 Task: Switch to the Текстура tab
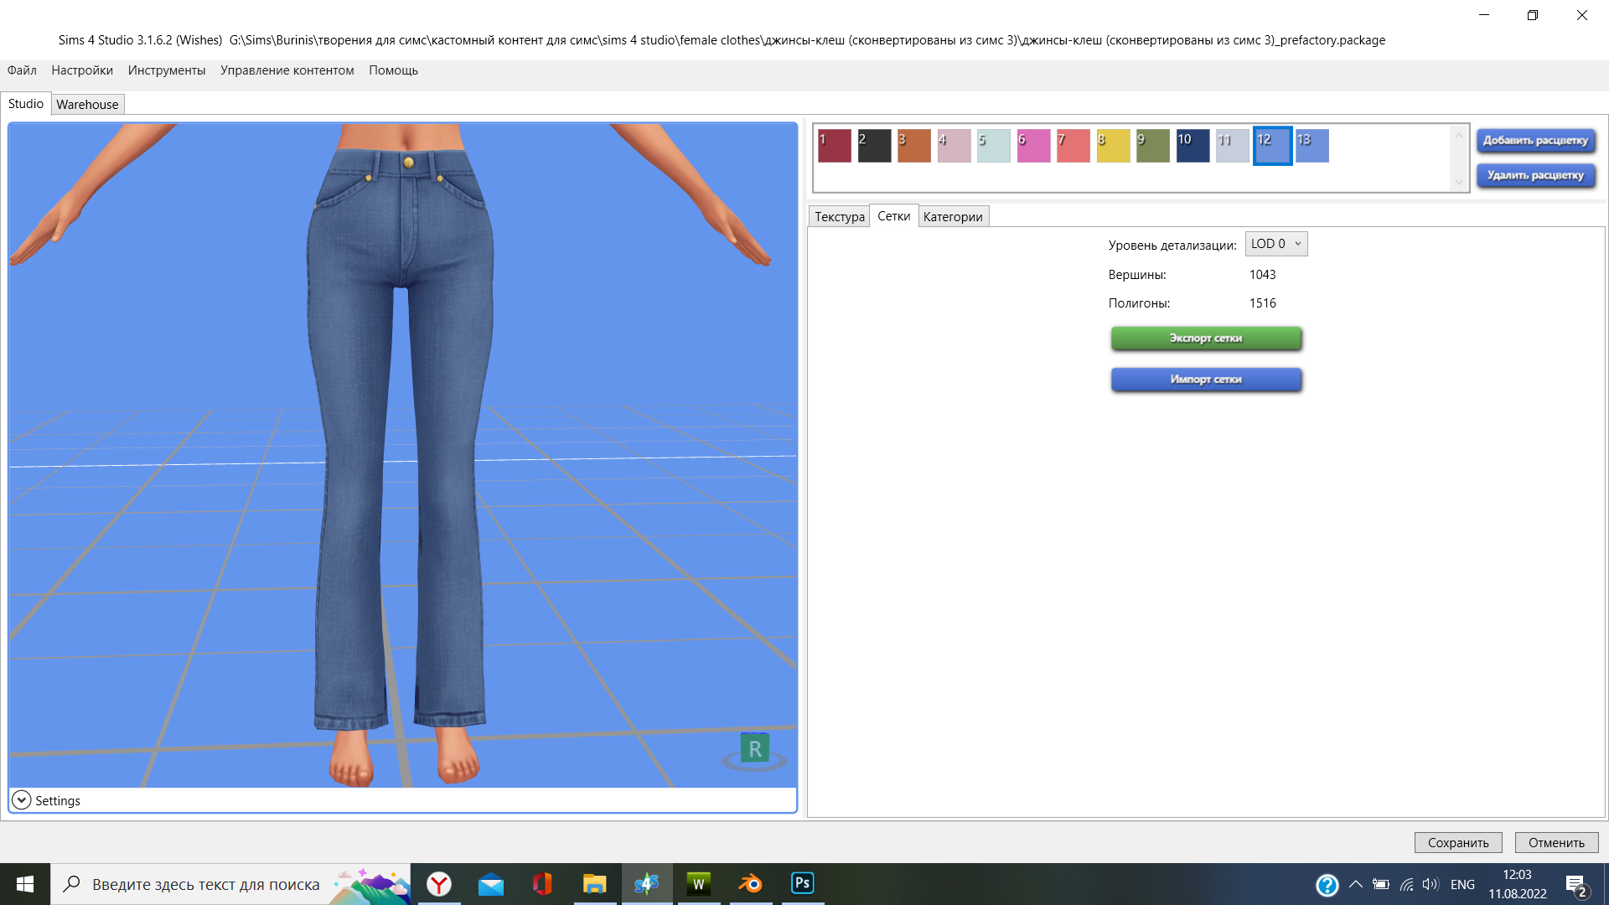(839, 216)
